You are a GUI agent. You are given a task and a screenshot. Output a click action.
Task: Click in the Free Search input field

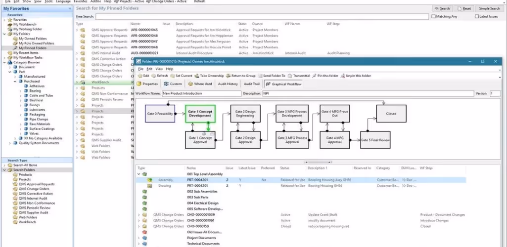[262, 16]
